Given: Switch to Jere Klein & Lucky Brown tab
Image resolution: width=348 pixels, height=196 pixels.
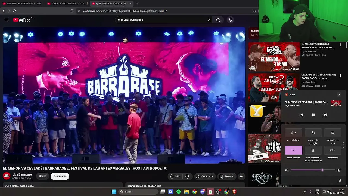Looking at the screenshot, I should pos(23,4).
